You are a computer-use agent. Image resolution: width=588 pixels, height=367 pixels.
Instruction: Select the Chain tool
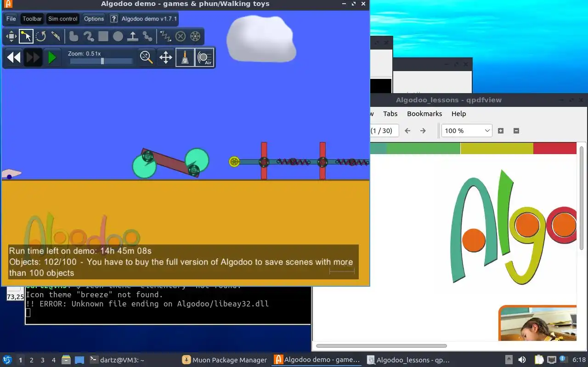click(x=147, y=36)
